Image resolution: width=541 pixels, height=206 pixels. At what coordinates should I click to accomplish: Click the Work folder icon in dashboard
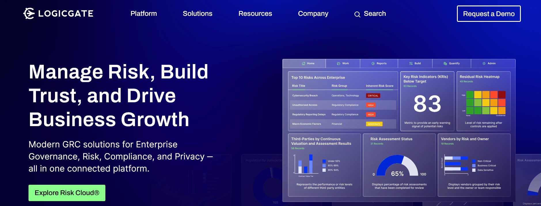339,63
